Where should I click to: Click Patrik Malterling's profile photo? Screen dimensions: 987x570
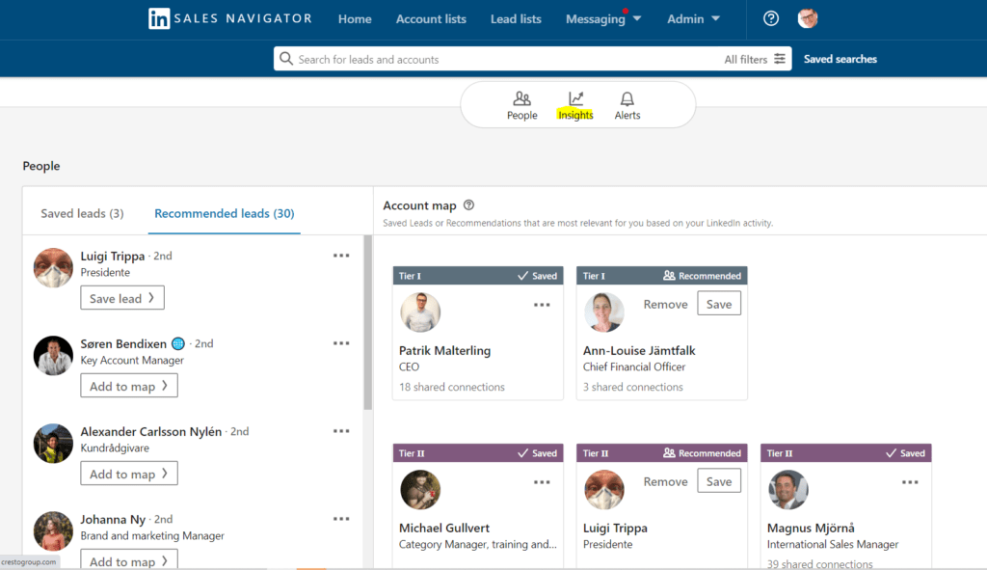[420, 312]
